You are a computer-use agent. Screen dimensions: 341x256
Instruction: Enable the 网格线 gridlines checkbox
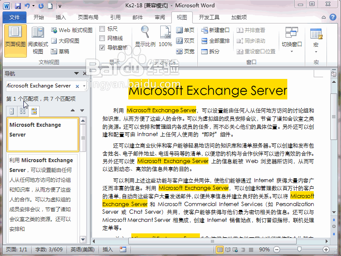tap(102, 38)
